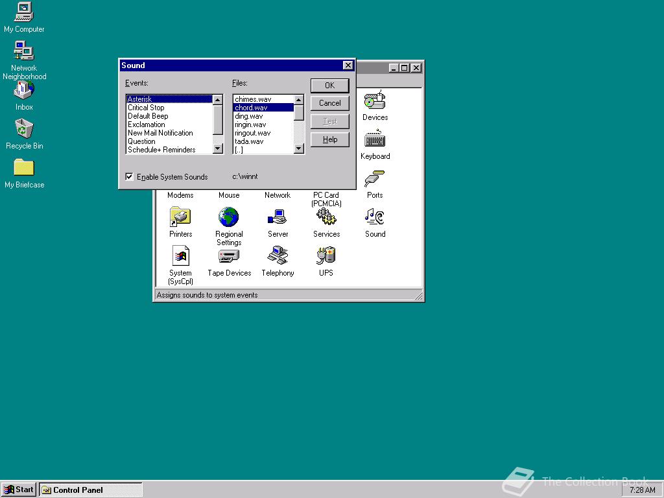Click the Events list scroll-down arrow
Image resolution: width=664 pixels, height=498 pixels.
(x=218, y=148)
